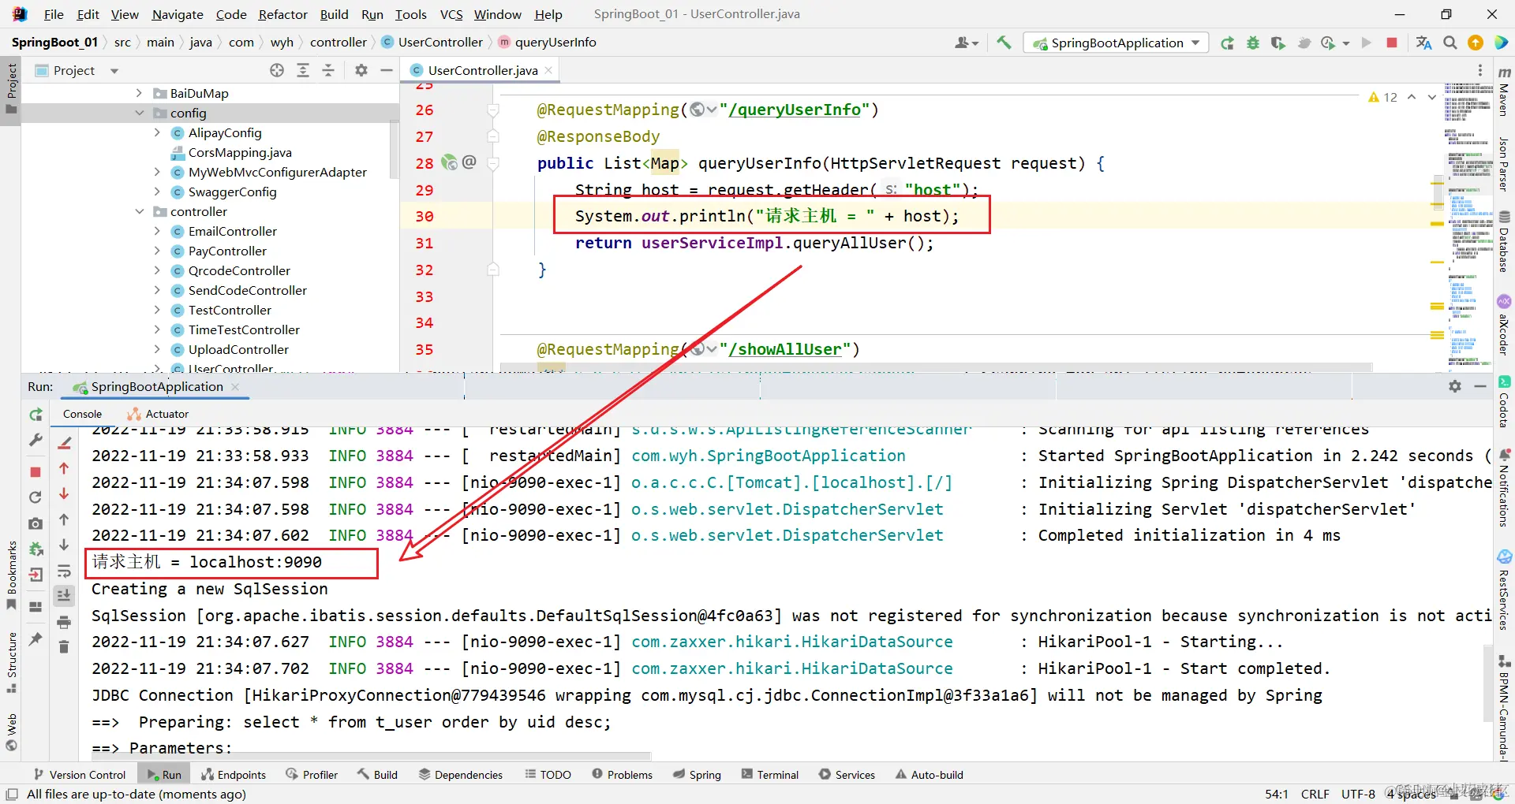Toggle the fold marker at line 32
This screenshot has width=1515, height=804.
[493, 270]
